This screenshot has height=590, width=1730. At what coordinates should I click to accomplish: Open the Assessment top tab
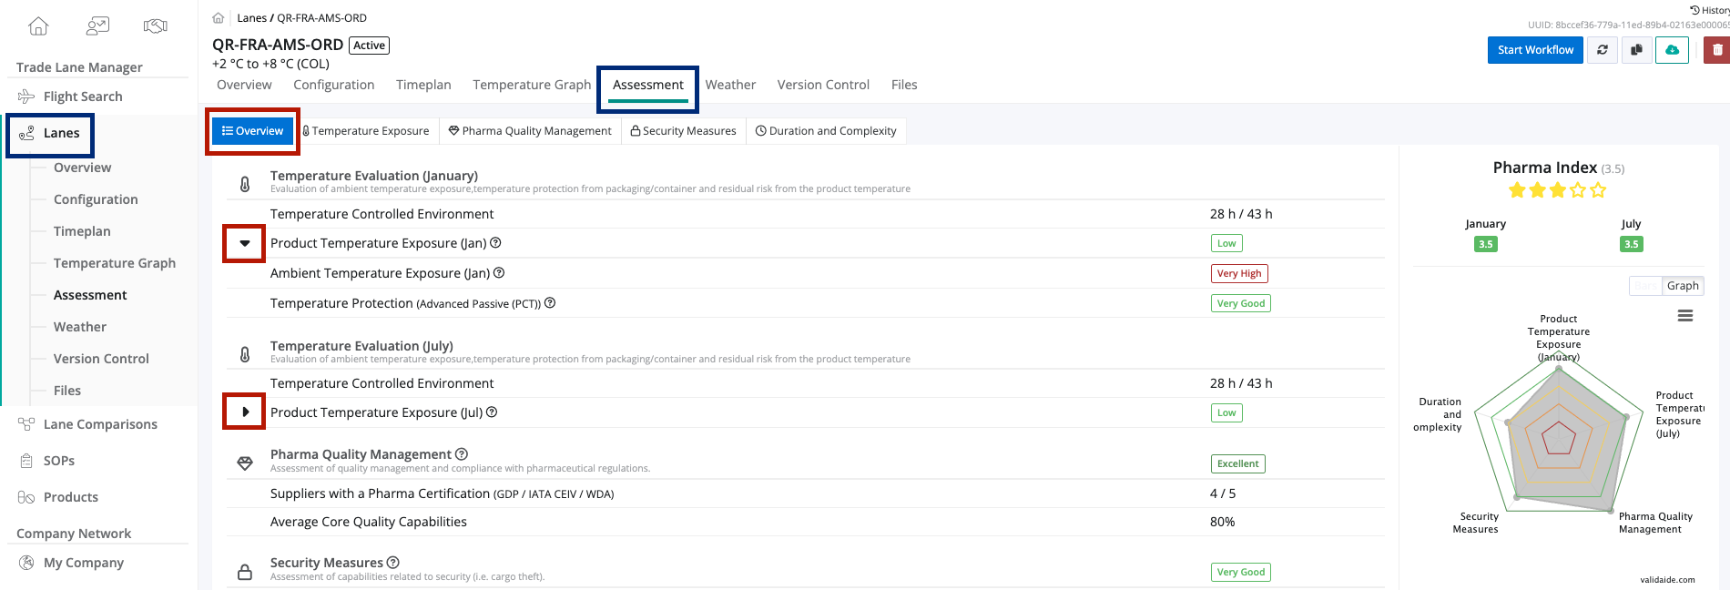(647, 85)
